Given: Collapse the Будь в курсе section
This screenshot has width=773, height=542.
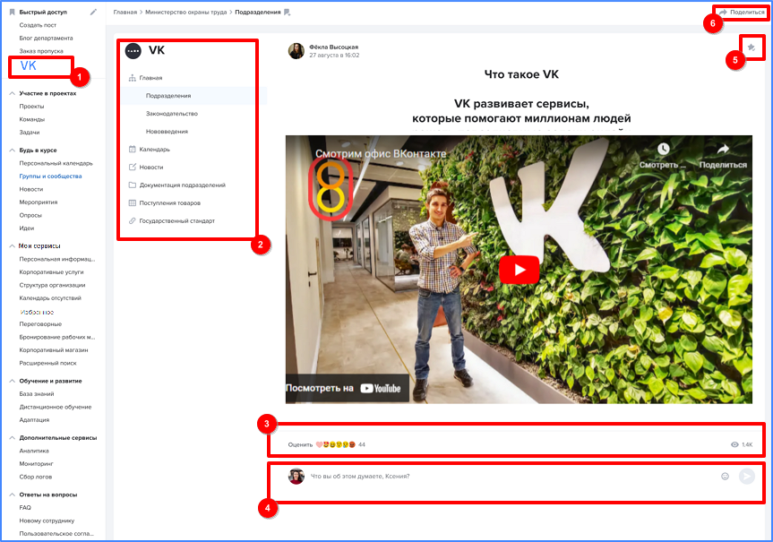Looking at the screenshot, I should pos(13,150).
